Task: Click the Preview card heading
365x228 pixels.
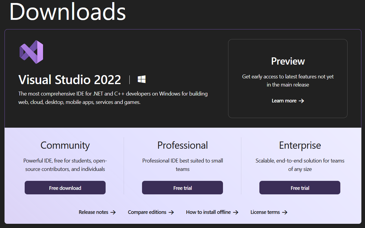Action: coord(288,61)
